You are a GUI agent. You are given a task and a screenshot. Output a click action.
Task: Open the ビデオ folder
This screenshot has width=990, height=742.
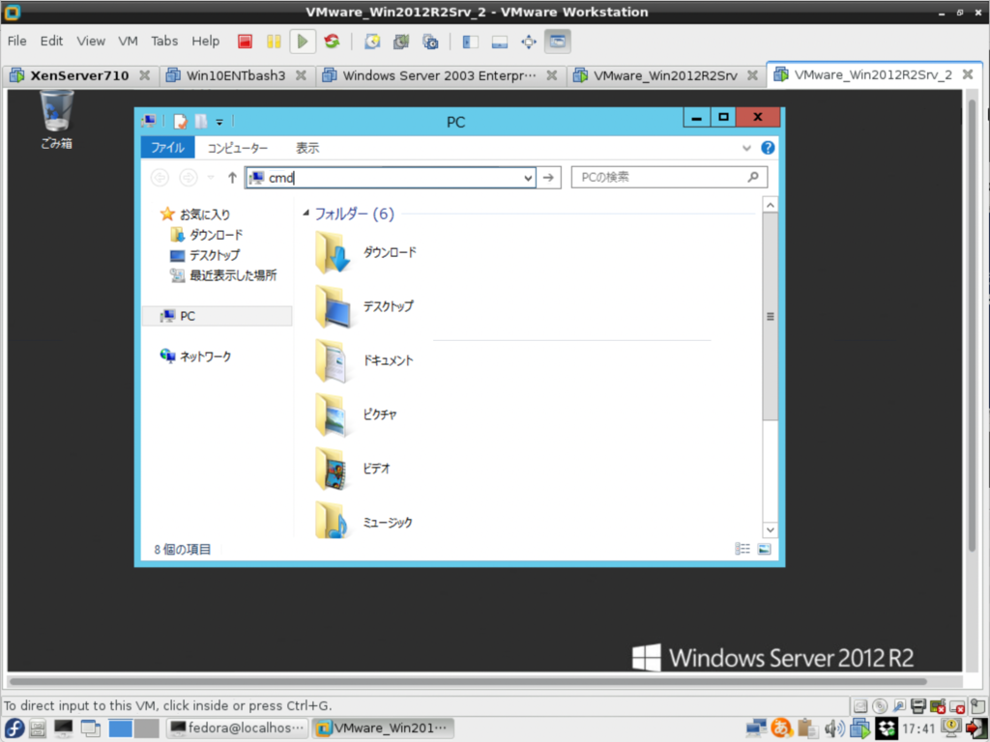tap(353, 469)
